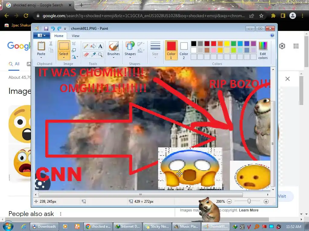Expand the Paste dropdown arrow
The width and height of the screenshot is (309, 231).
[41, 58]
